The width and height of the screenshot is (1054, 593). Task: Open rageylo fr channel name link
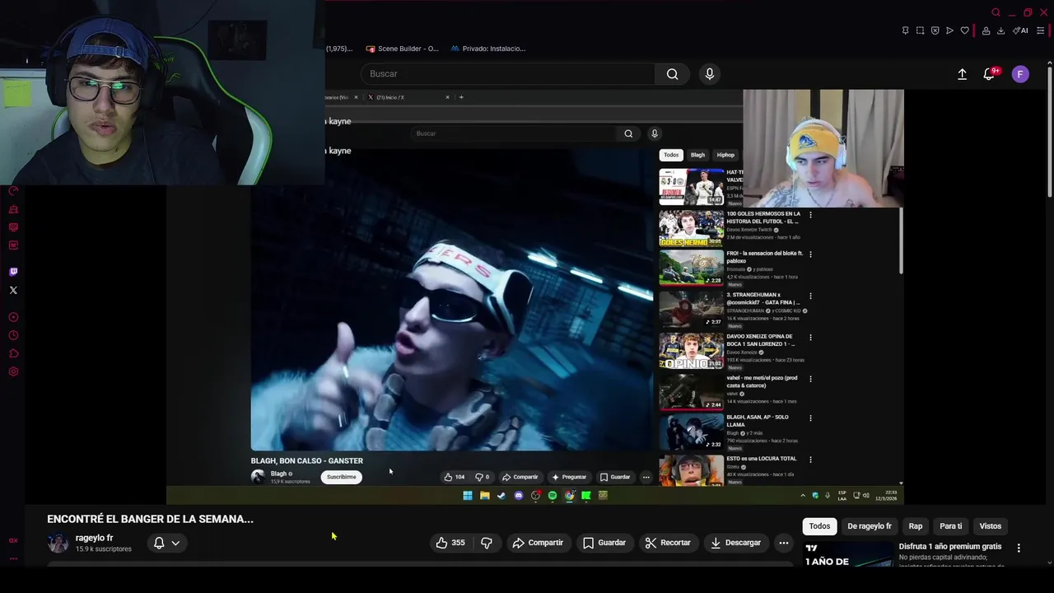point(94,538)
